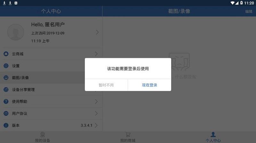Tap the anonymous user avatar picture
The width and height of the screenshot is (256, 143).
click(x=16, y=32)
